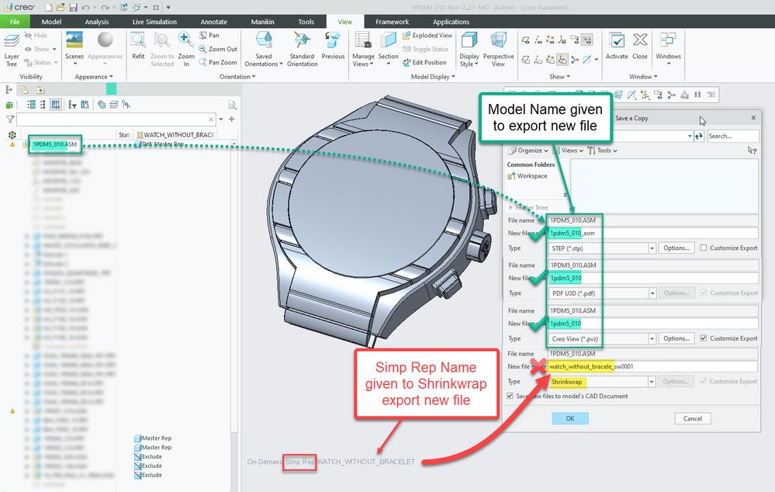Open the Layer Tree tool
775x492 pixels.
[x=12, y=50]
